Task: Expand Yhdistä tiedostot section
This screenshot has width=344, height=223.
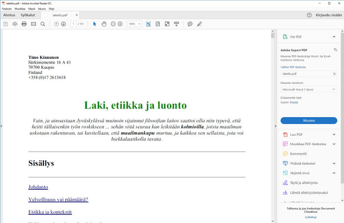Action: point(334,164)
